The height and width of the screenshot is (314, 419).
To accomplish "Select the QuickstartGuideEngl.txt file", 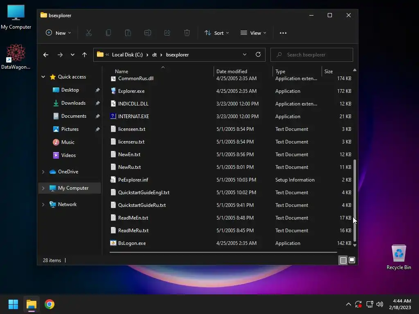I will pyautogui.click(x=231, y=192).
